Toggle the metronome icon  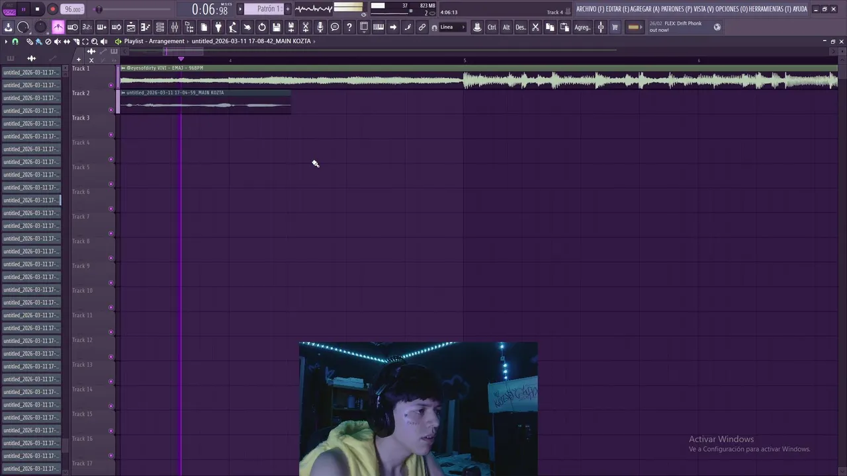pos(58,27)
